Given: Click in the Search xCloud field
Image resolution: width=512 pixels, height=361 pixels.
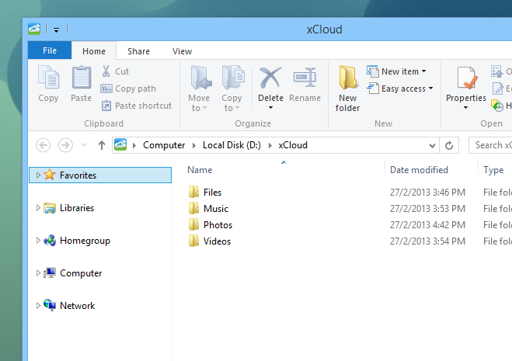Looking at the screenshot, I should click(490, 145).
